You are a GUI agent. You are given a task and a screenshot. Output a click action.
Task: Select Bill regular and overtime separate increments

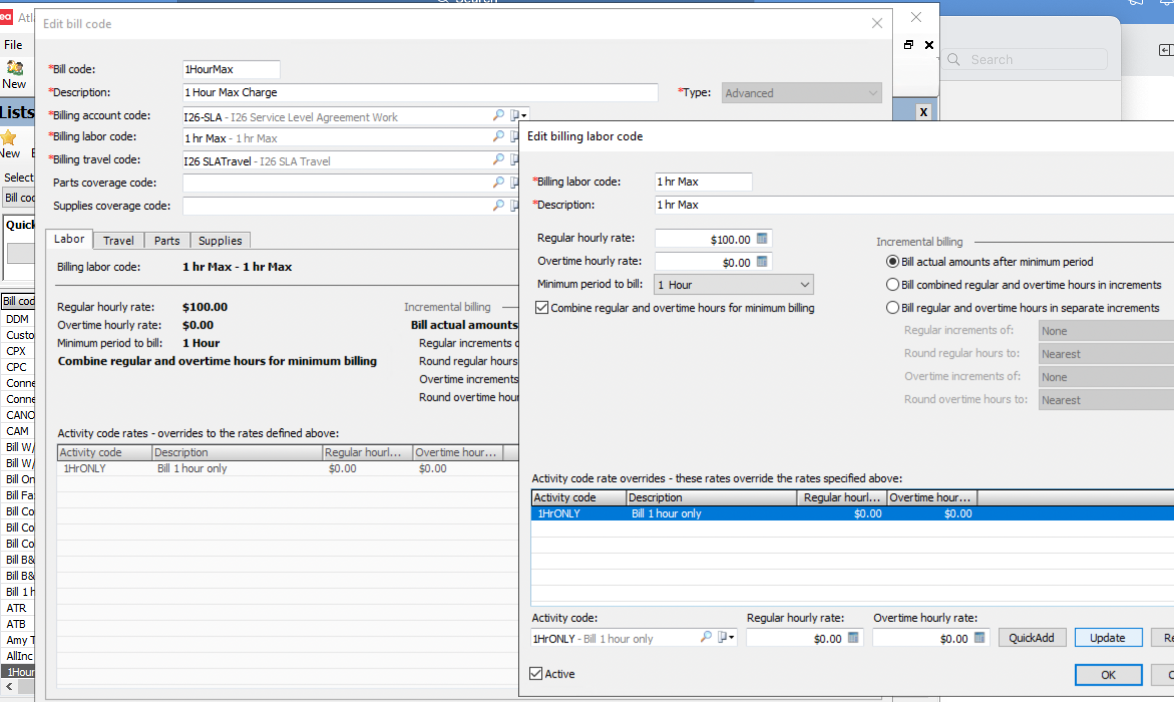pos(892,308)
